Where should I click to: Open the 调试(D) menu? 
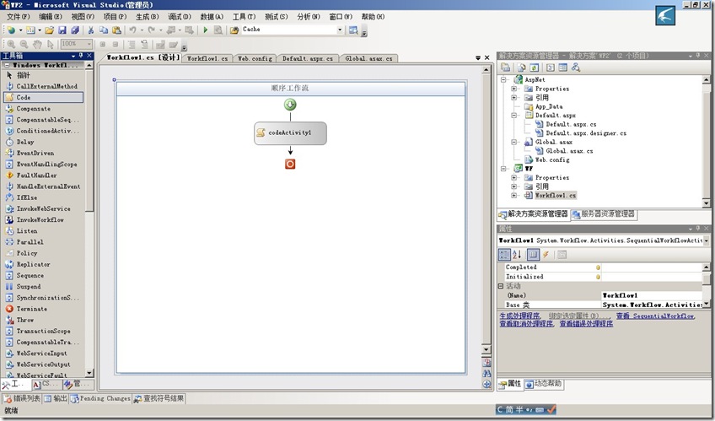[180, 17]
